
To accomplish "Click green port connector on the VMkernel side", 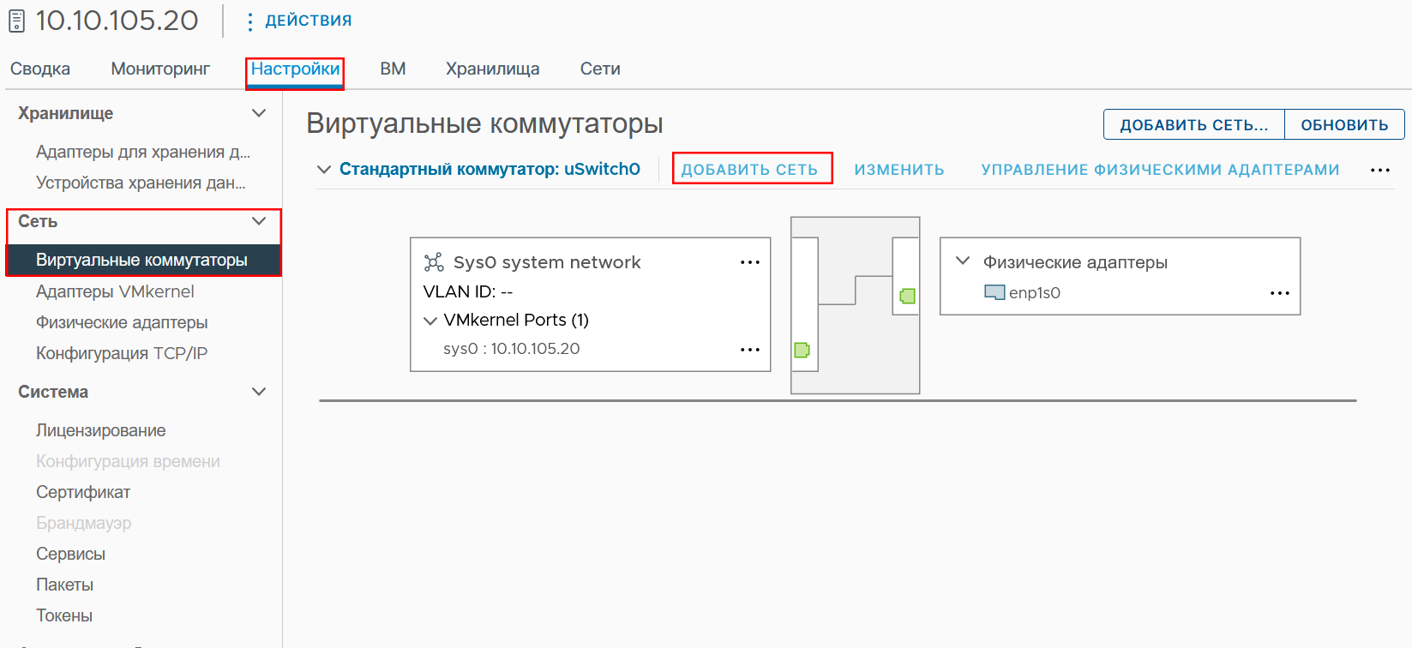I will (x=802, y=350).
